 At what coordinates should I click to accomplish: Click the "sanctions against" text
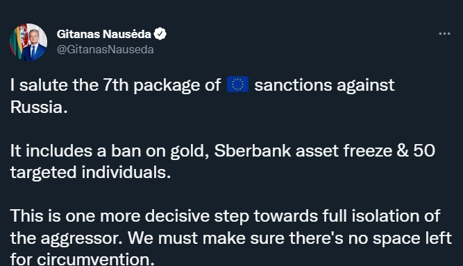324,85
